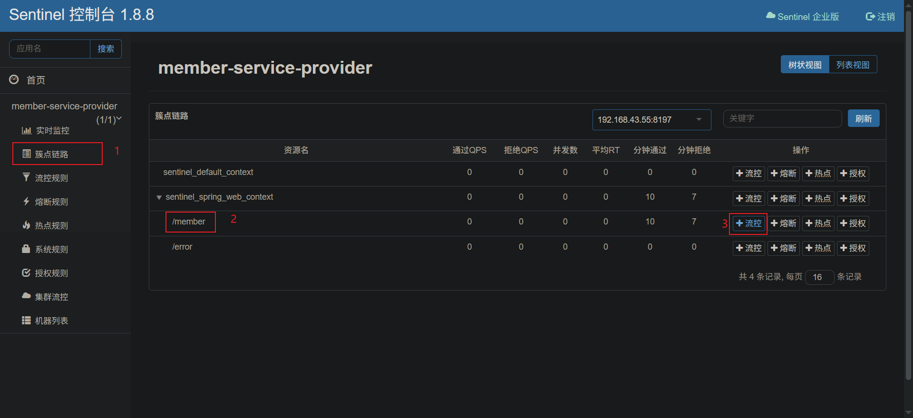Open 授权规则 in the sidebar
The width and height of the screenshot is (913, 418).
(x=51, y=273)
